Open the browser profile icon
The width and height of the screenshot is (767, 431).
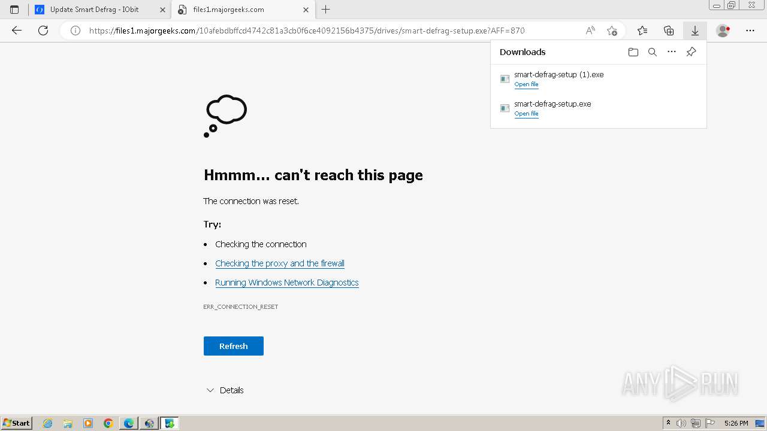pos(723,31)
